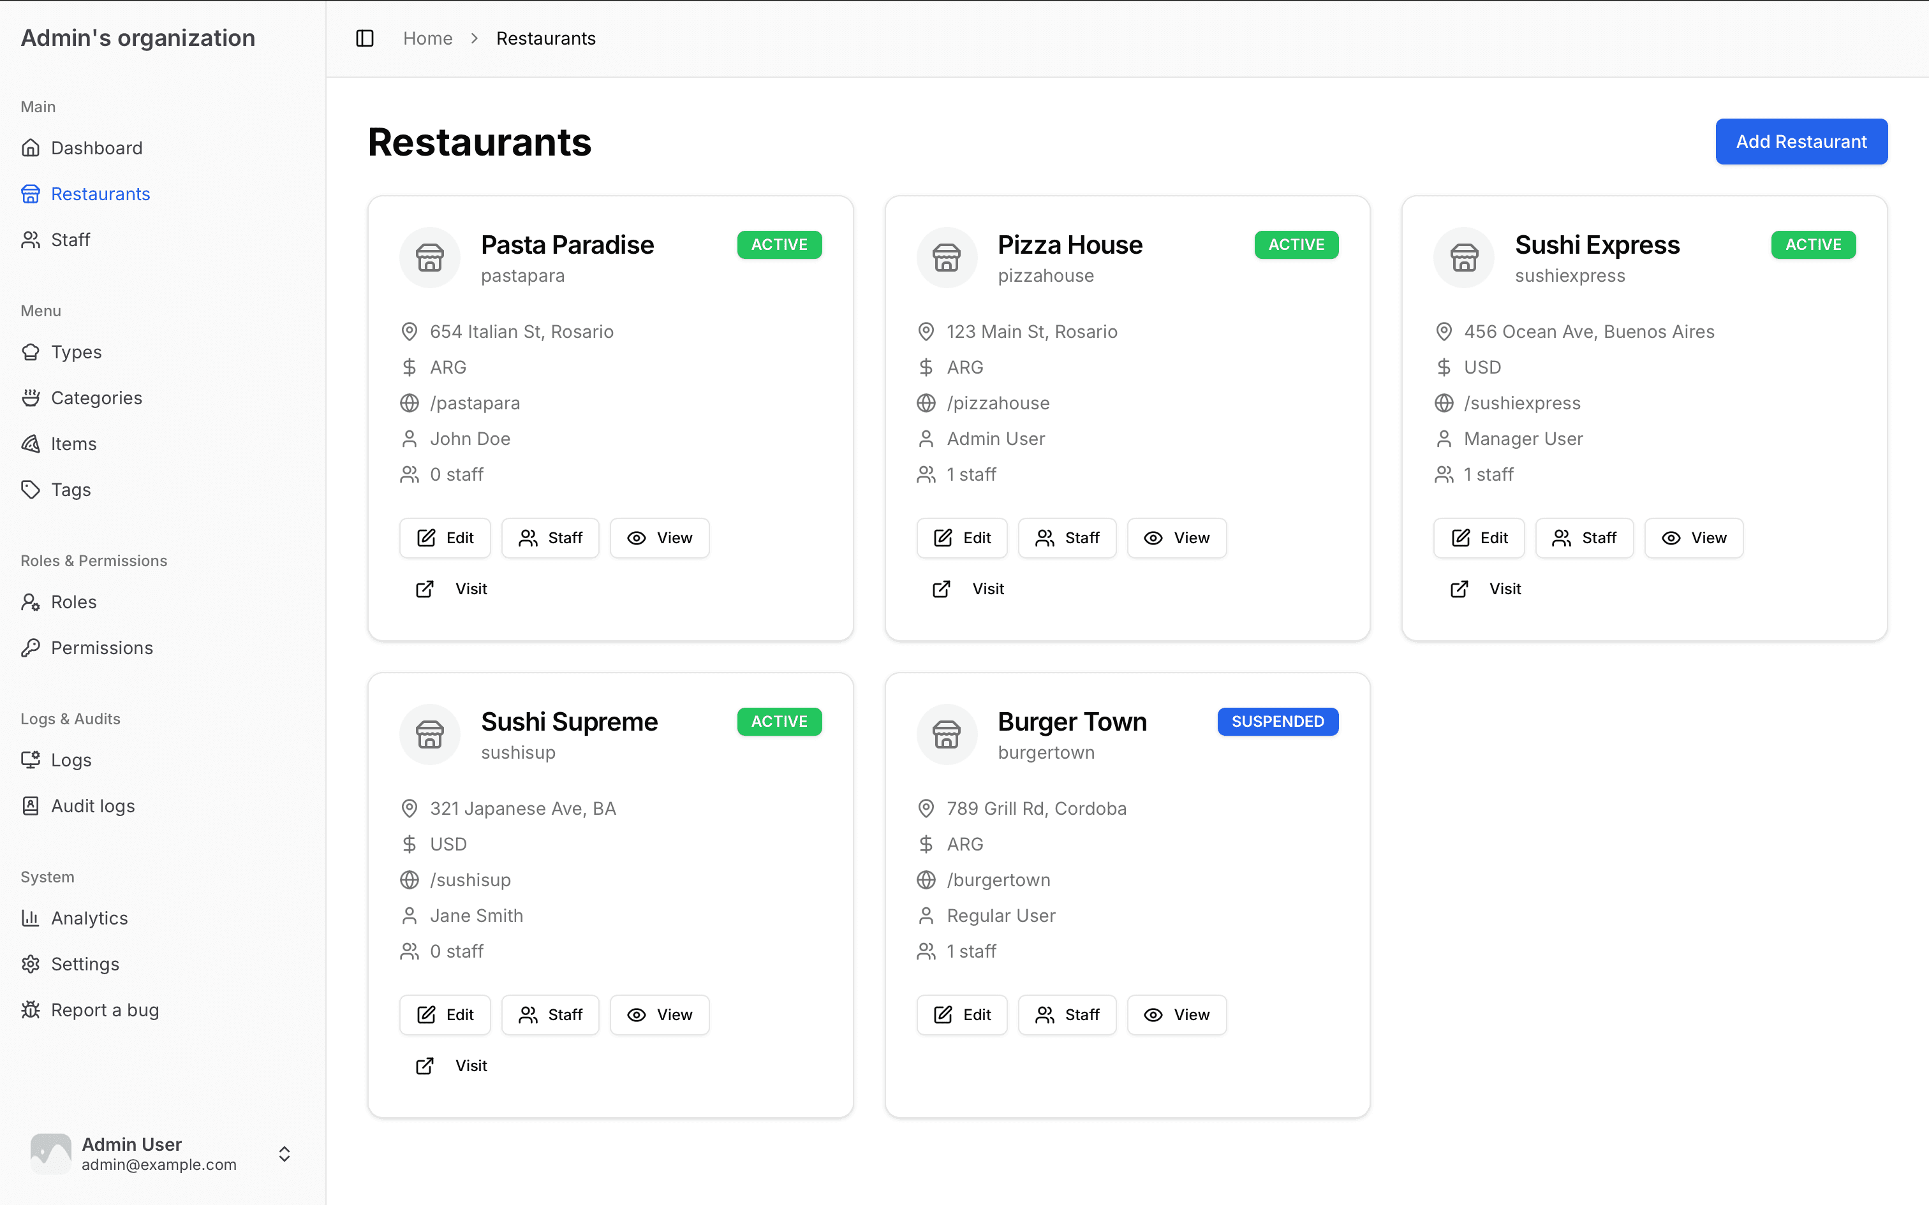This screenshot has height=1205, width=1929.
Task: Click the Report a bug icon
Action: (31, 1010)
